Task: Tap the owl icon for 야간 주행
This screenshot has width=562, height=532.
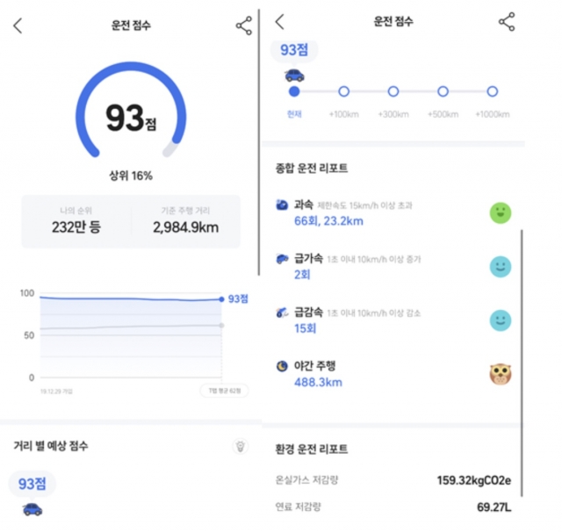Action: (x=501, y=374)
